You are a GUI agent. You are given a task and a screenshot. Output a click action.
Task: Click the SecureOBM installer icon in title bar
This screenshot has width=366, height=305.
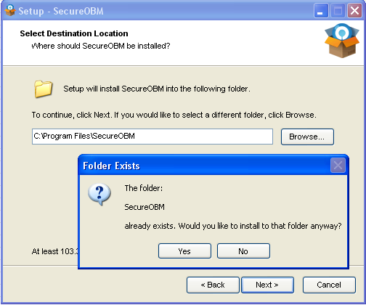click(x=10, y=11)
